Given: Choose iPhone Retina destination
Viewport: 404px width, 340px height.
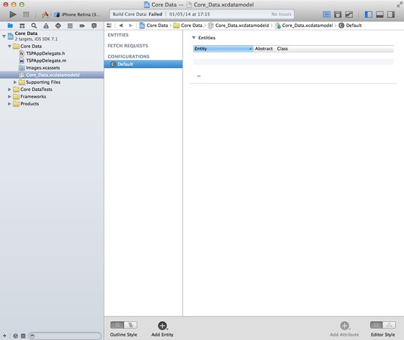Looking at the screenshot, I should (x=78, y=14).
